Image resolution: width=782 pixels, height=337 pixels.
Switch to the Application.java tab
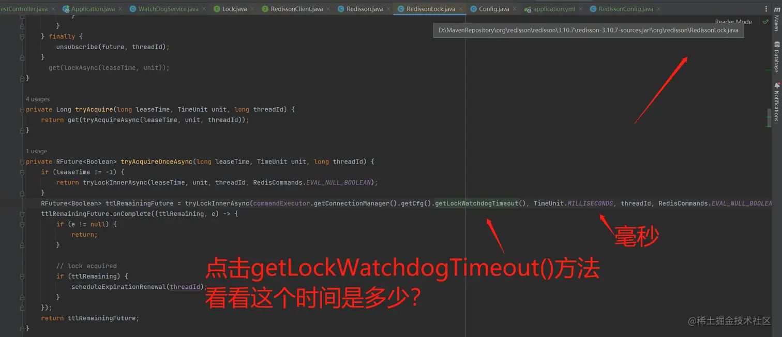tap(93, 9)
